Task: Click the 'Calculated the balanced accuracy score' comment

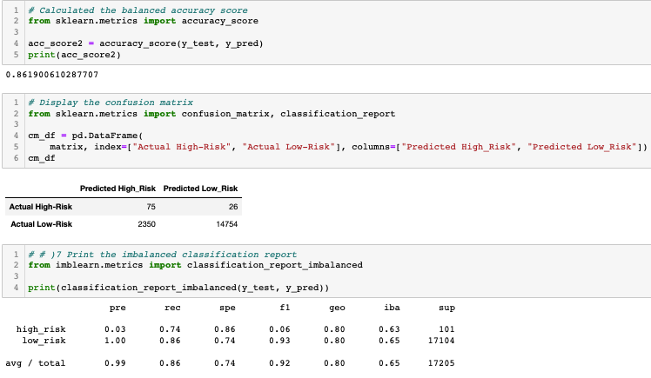Action: [x=138, y=10]
